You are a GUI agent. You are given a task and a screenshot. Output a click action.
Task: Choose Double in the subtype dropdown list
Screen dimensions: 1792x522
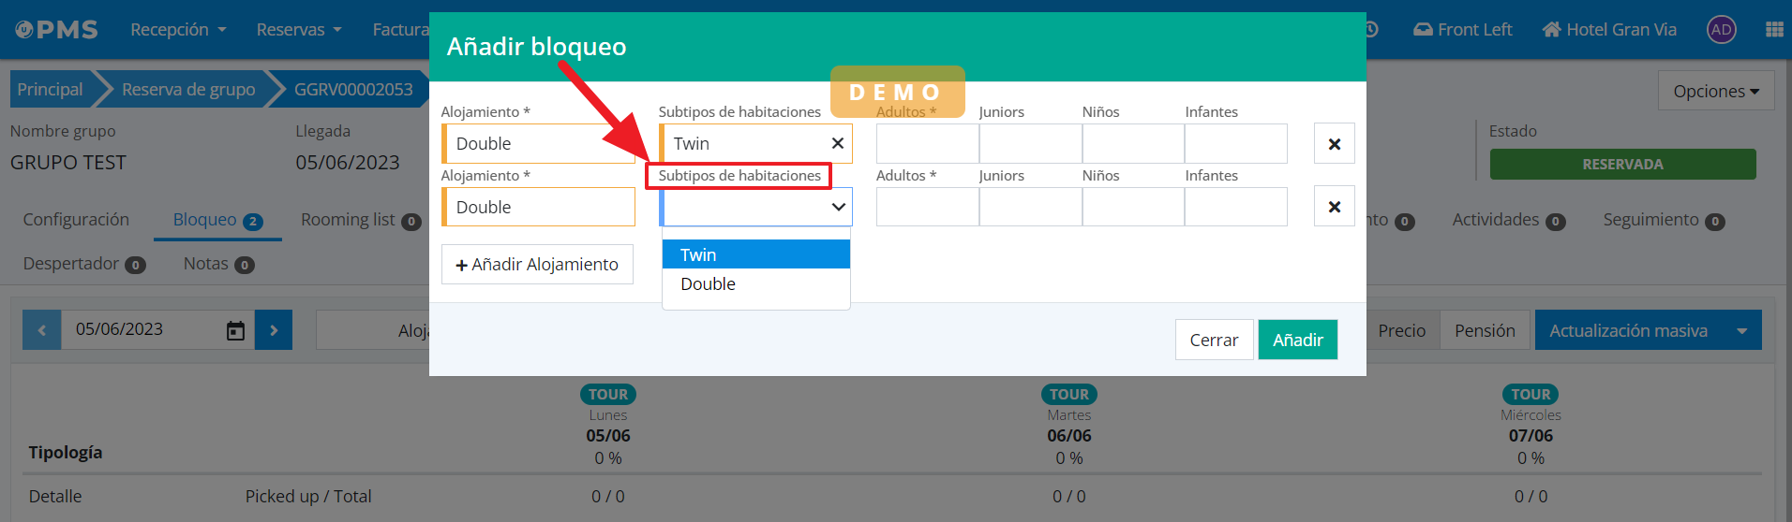[x=755, y=284]
